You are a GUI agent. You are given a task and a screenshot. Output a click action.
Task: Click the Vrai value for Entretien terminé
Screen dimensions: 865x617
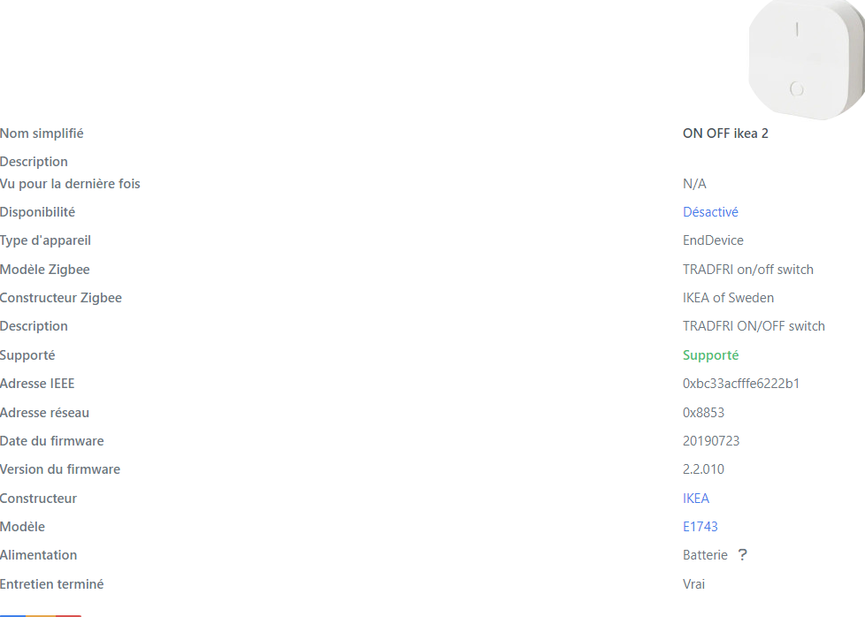tap(694, 584)
